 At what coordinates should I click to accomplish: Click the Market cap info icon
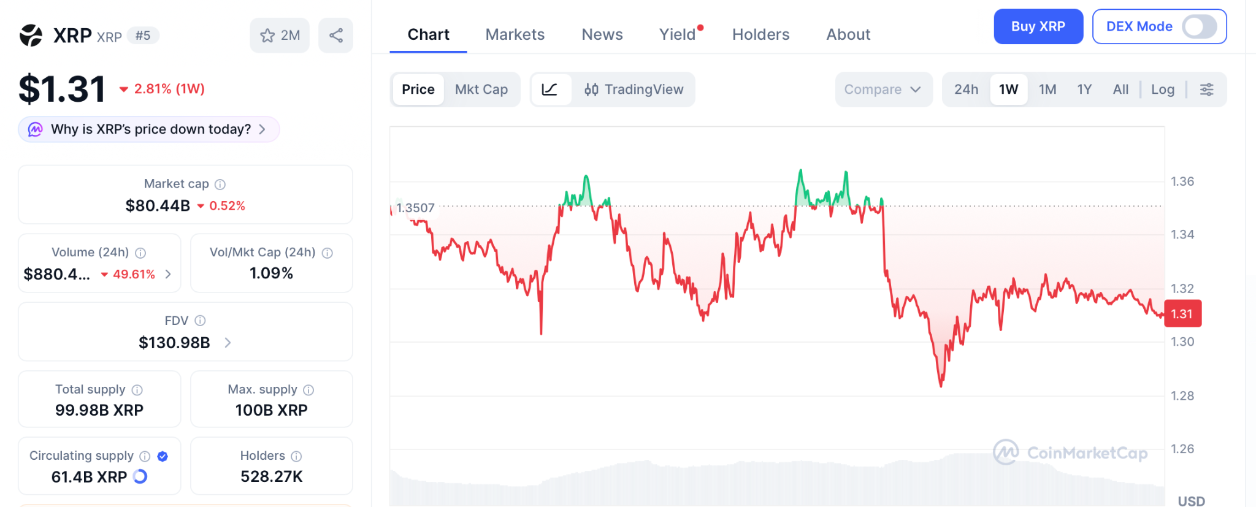coord(221,184)
